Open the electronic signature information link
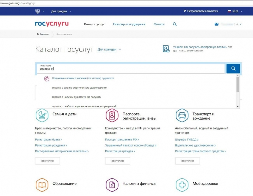The height and width of the screenshot is (196, 253). point(202,49)
